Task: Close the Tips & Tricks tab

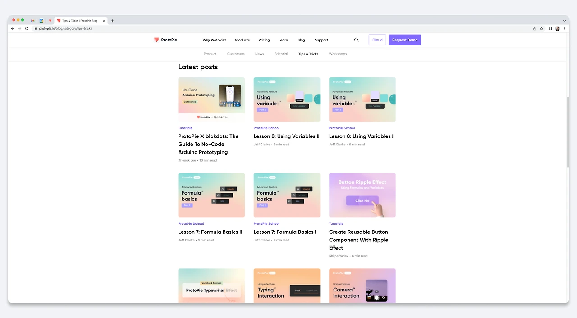Action: 104,21
